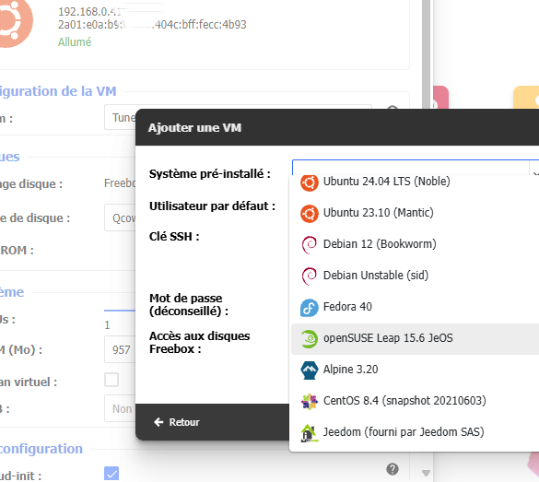Click the openSUSE chameleon icon
Screen dimensions: 539x482
pyautogui.click(x=309, y=338)
